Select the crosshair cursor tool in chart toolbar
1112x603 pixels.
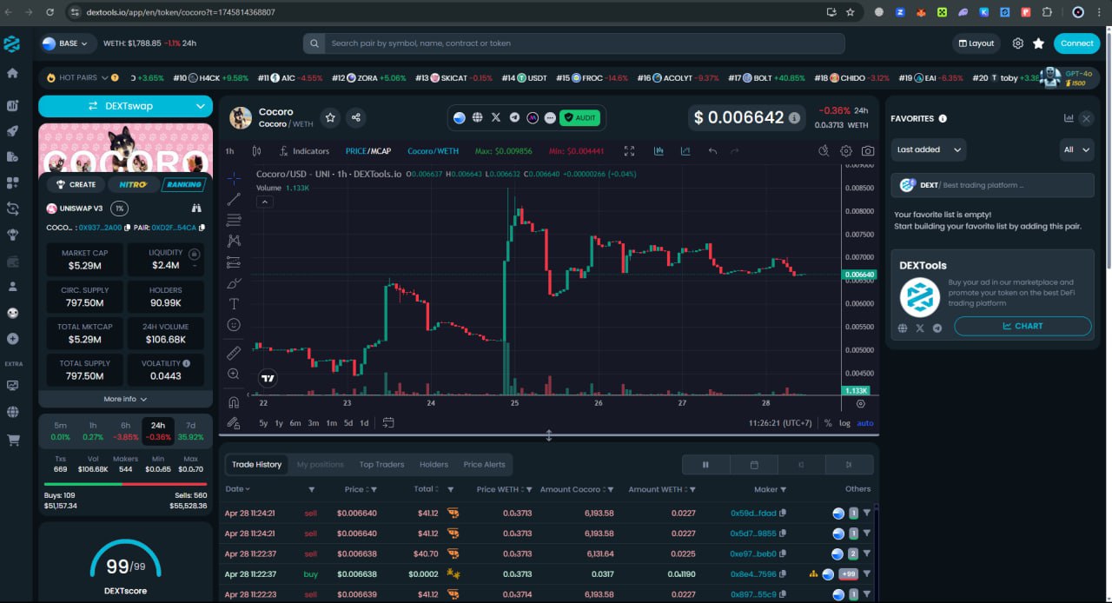click(x=234, y=178)
